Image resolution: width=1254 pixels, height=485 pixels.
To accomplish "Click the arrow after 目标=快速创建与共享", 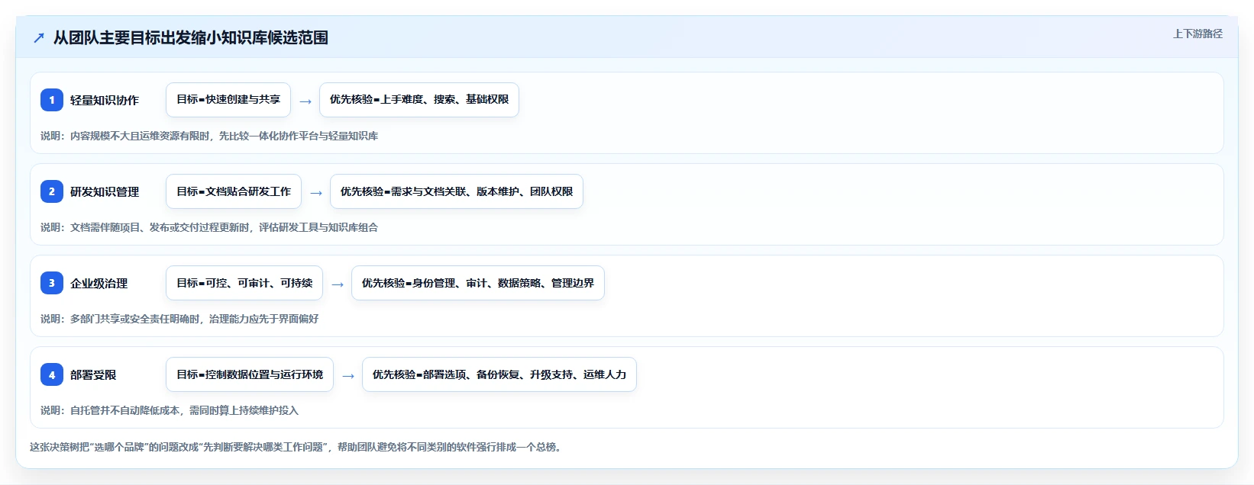I will coord(305,101).
